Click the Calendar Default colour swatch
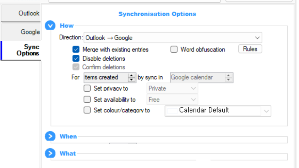Screen dimensions: 299x168 click(x=172, y=111)
